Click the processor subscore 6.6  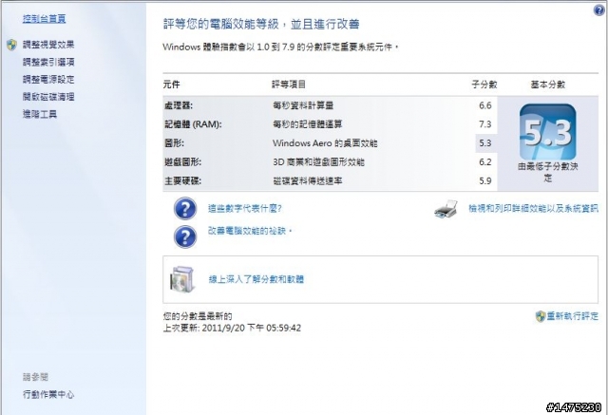(485, 105)
